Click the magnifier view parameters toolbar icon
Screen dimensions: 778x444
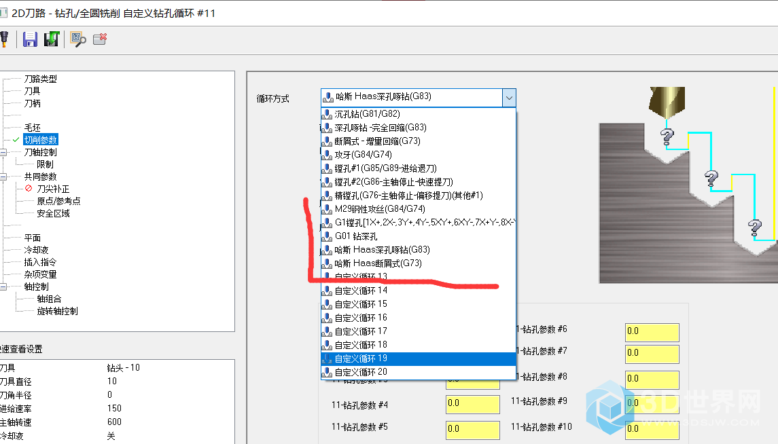click(78, 39)
